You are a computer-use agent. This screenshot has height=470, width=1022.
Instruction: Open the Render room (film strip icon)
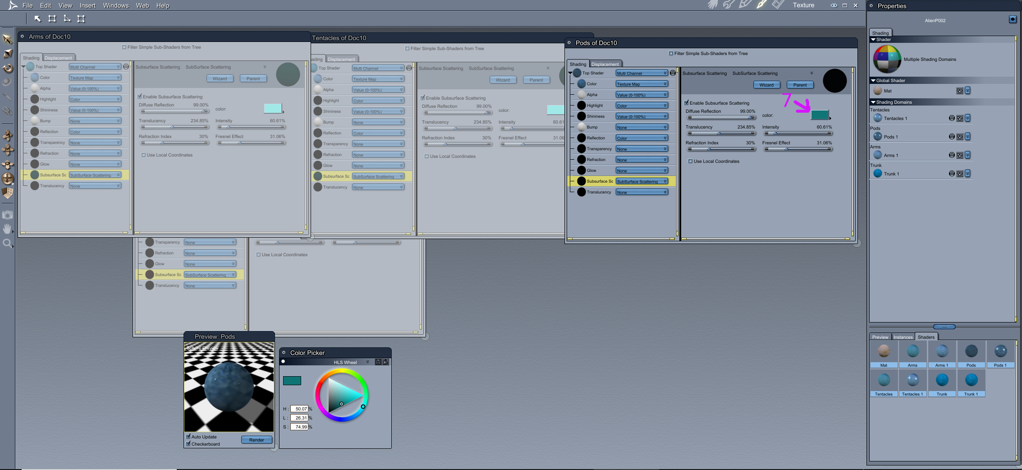[778, 5]
